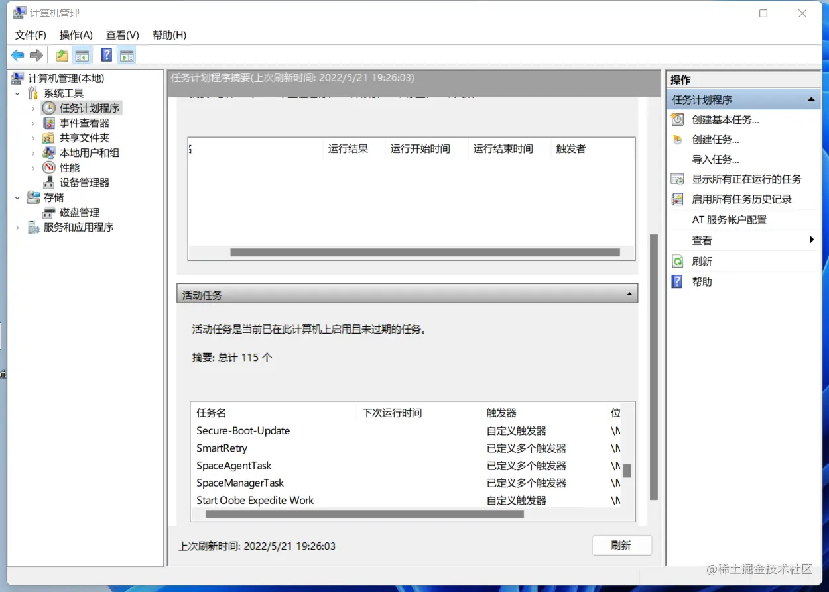The width and height of the screenshot is (829, 592).
Task: Open the 查看(V) menu
Action: pos(123,35)
